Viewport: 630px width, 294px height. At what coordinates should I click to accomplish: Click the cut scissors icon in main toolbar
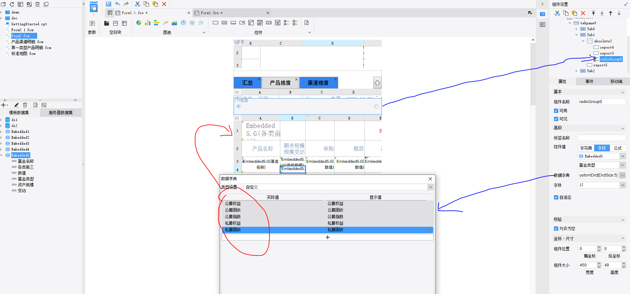tap(138, 4)
